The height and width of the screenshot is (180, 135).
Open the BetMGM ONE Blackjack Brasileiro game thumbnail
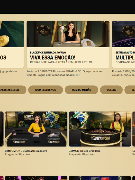(36, 129)
